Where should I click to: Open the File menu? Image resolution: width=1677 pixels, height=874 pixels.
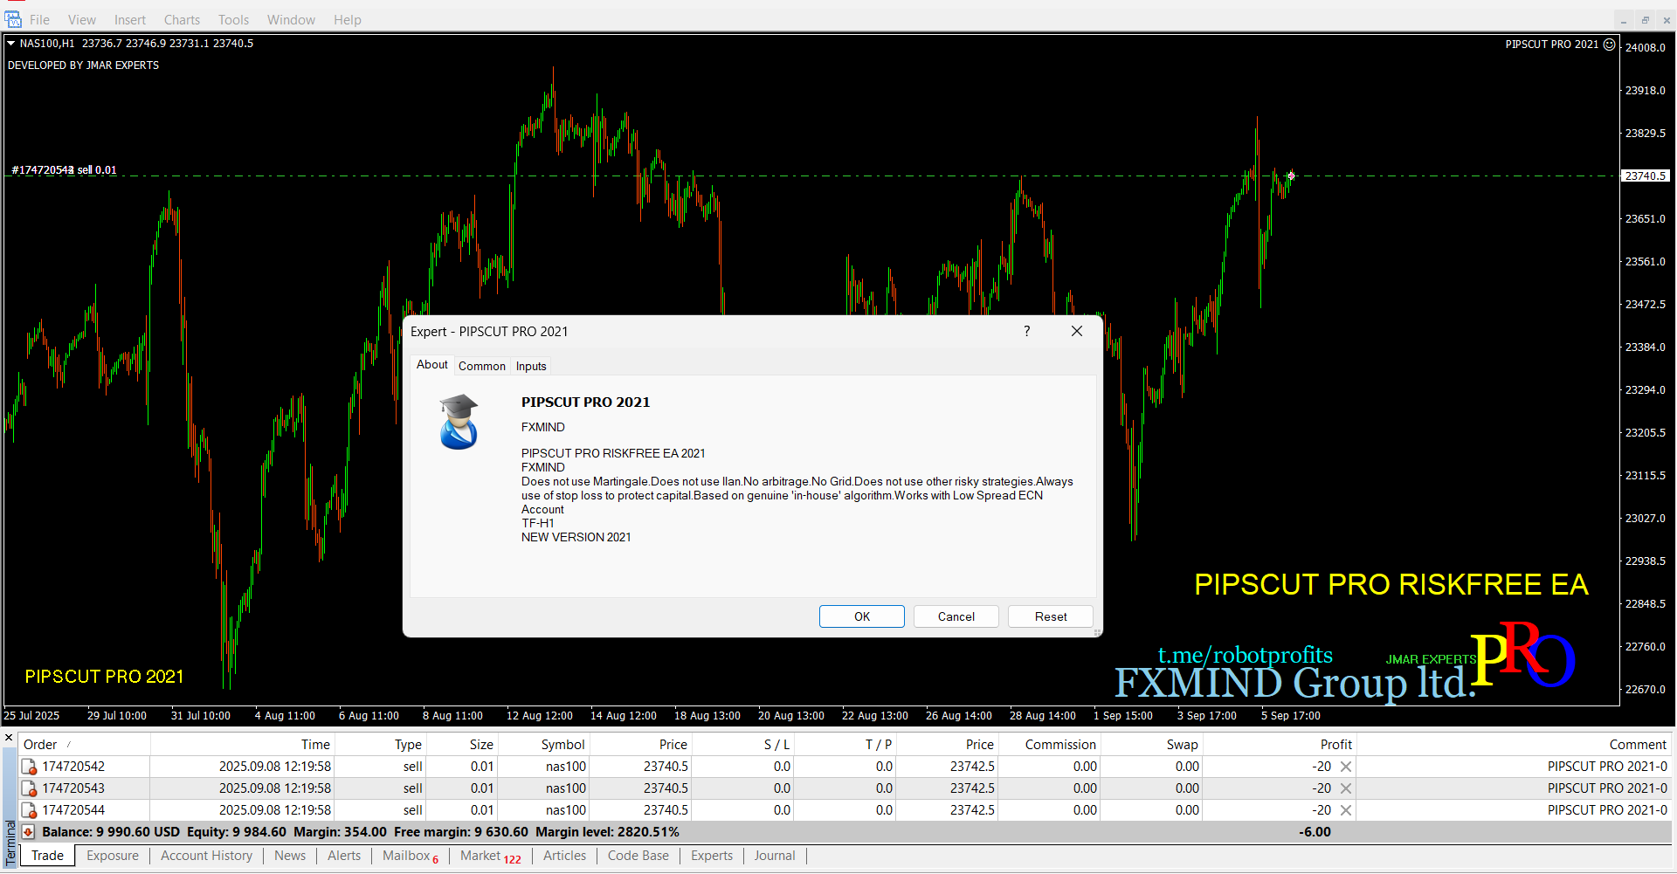39,19
